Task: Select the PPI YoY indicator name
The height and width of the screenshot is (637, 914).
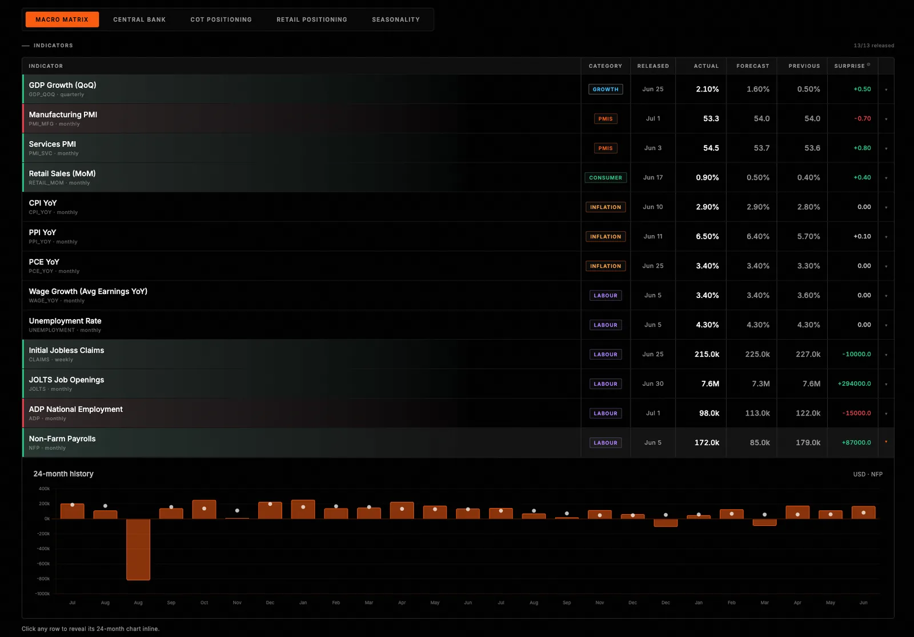Action: point(42,233)
